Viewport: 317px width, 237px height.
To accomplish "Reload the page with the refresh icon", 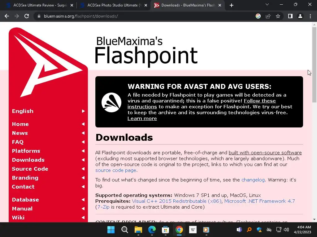I will (27, 16).
